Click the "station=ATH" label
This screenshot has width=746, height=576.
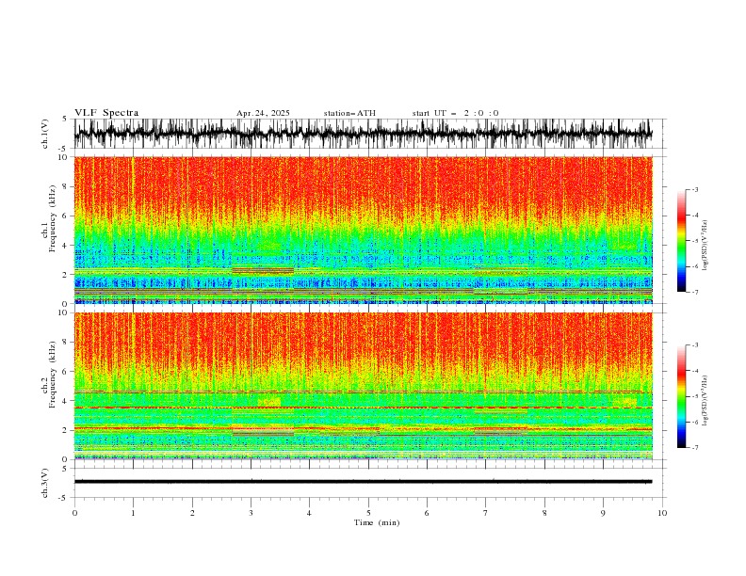pyautogui.click(x=349, y=113)
